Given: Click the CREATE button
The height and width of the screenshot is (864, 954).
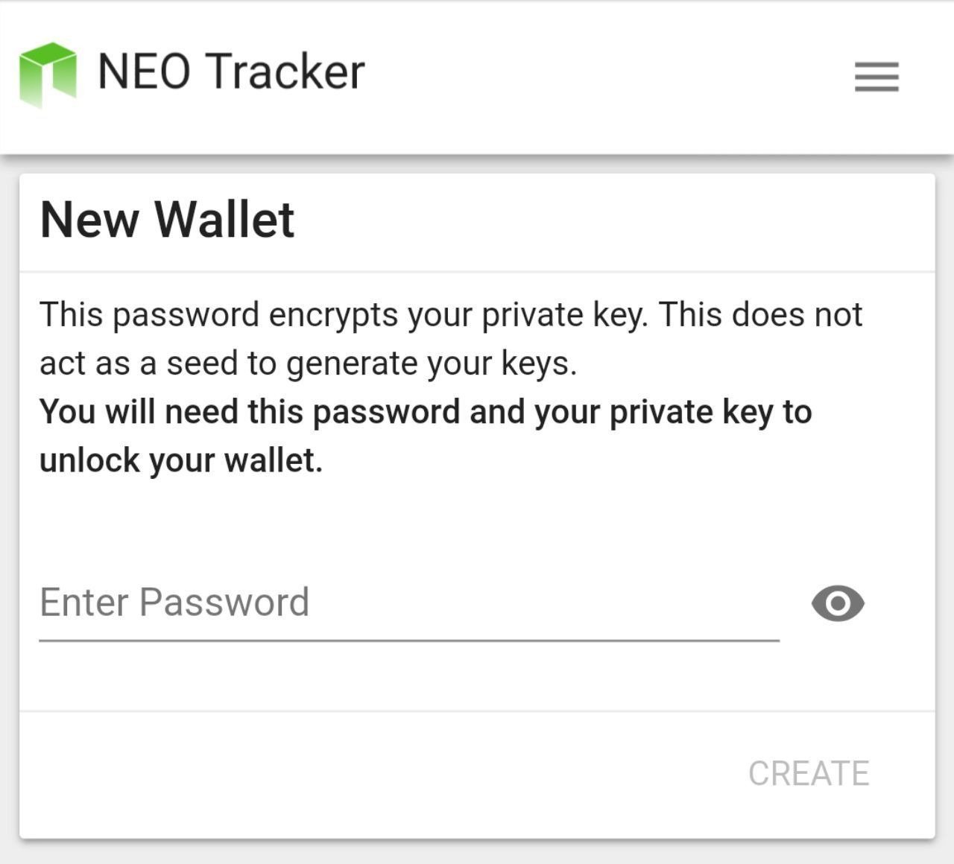Looking at the screenshot, I should pyautogui.click(x=809, y=774).
